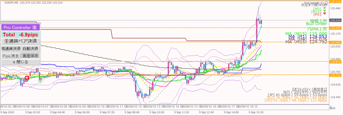Click the 自動決済 button

[30, 48]
